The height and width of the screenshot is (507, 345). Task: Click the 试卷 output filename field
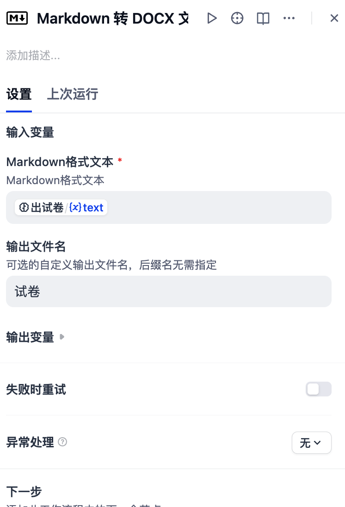(169, 291)
